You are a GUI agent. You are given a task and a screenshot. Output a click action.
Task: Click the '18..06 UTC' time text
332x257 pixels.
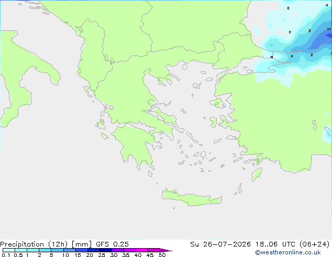(x=275, y=244)
